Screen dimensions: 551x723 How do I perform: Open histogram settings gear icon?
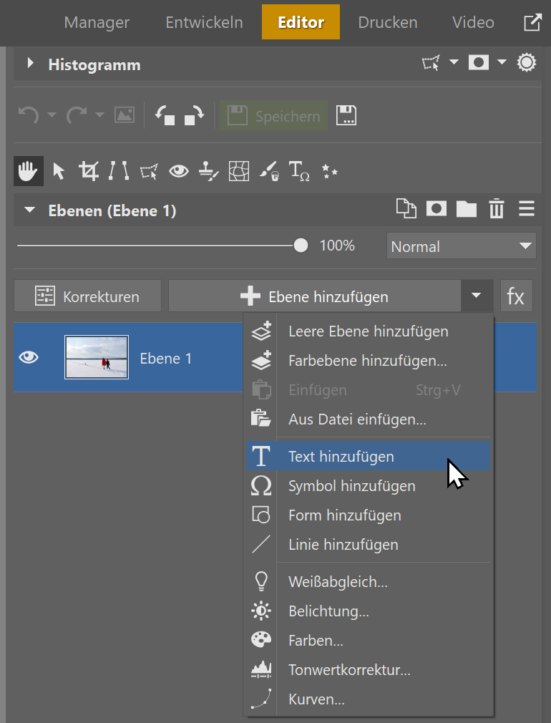tap(527, 64)
